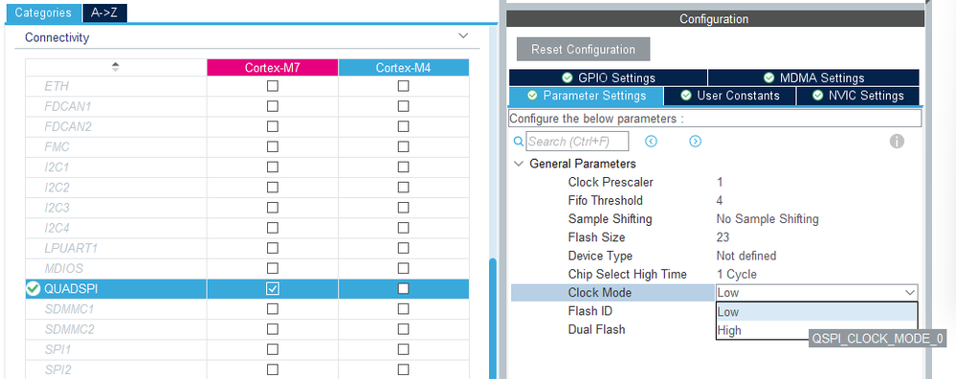Click the check icon on MDMA Settings tab
956x379 pixels.
coord(768,78)
